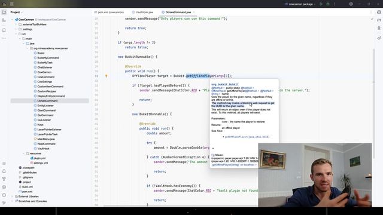Open GuiCommand class in tree
This screenshot has height=215, width=383.
pos(45,115)
